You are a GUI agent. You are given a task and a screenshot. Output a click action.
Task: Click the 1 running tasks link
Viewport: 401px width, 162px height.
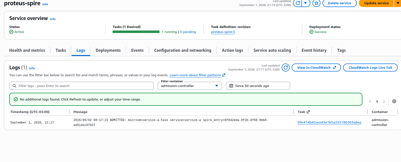point(169,32)
